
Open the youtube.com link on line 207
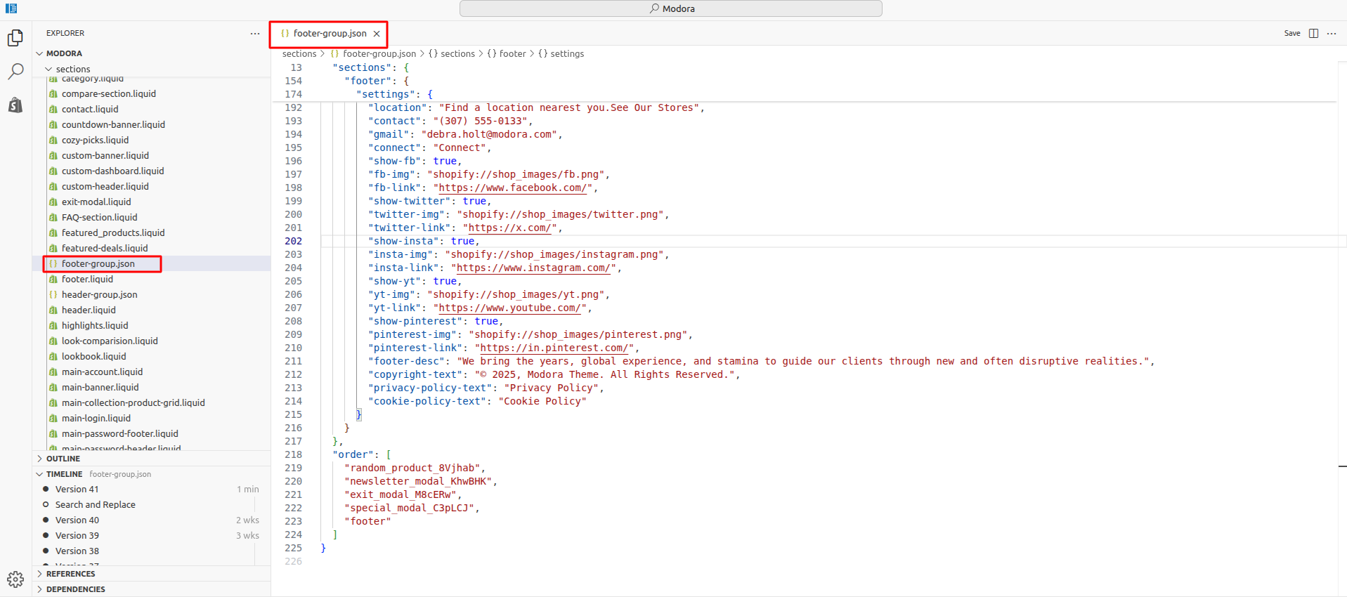[x=509, y=308]
